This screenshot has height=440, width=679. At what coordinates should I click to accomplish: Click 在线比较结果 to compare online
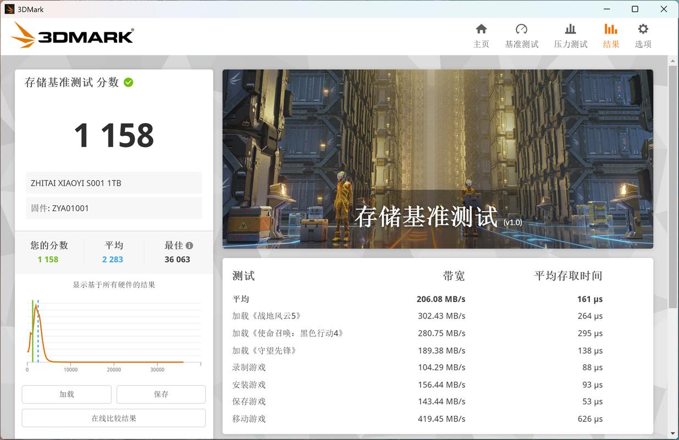point(113,418)
